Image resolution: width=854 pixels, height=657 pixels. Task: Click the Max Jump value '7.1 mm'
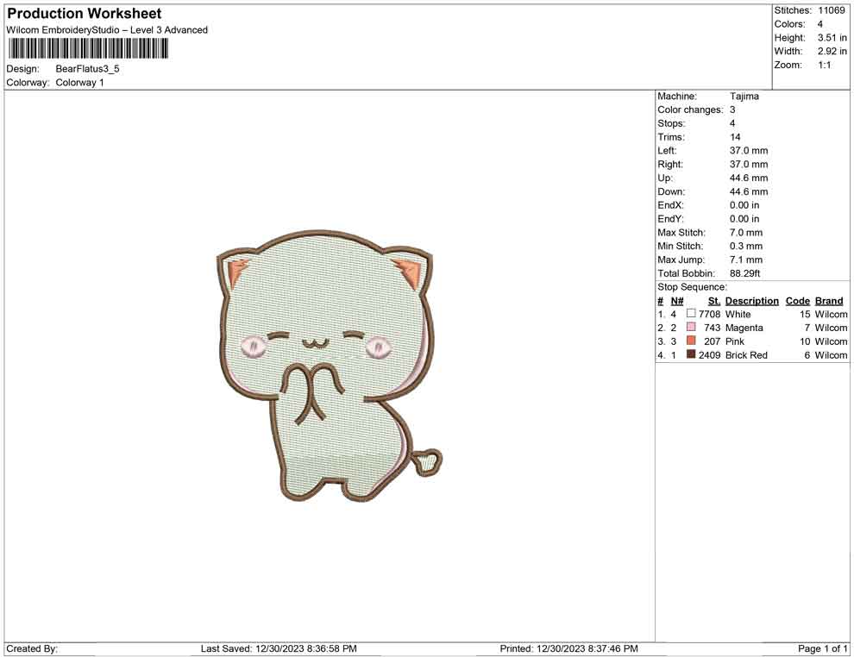pyautogui.click(x=746, y=260)
